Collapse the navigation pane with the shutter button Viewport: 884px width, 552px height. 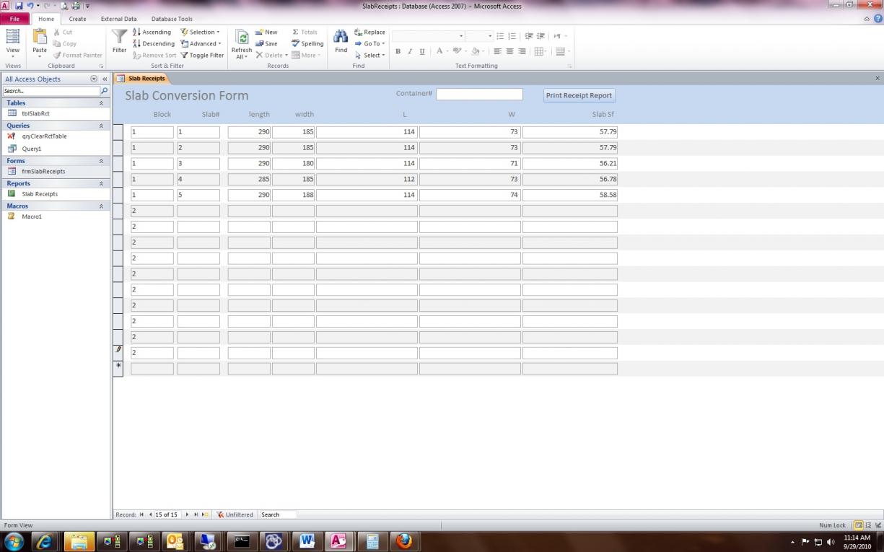105,79
